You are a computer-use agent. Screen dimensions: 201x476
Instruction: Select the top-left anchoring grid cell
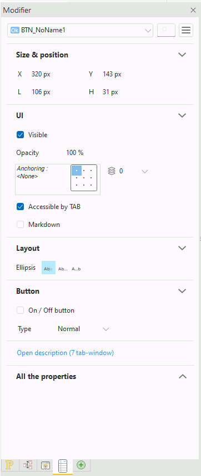pos(77,171)
